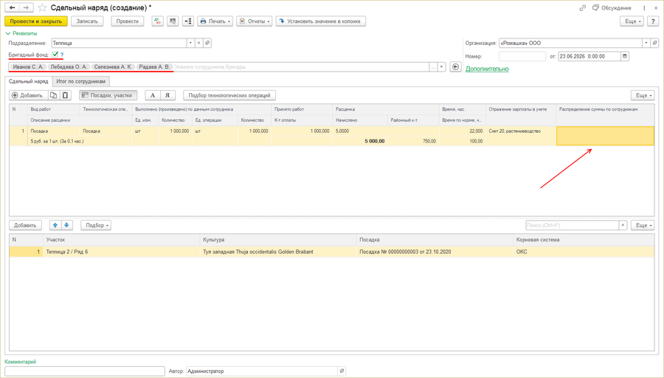Click the Записать button
The width and height of the screenshot is (664, 378).
(x=87, y=21)
